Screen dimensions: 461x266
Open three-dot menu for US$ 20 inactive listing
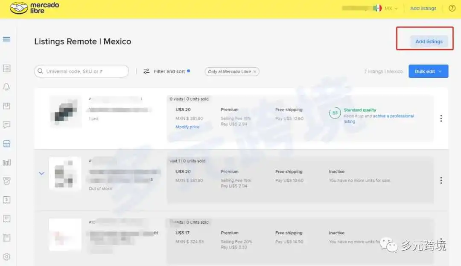pos(441,180)
